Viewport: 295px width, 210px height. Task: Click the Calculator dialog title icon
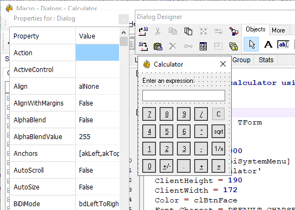(x=147, y=64)
